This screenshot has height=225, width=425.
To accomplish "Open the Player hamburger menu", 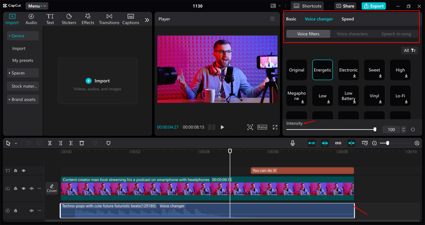I will (272, 19).
